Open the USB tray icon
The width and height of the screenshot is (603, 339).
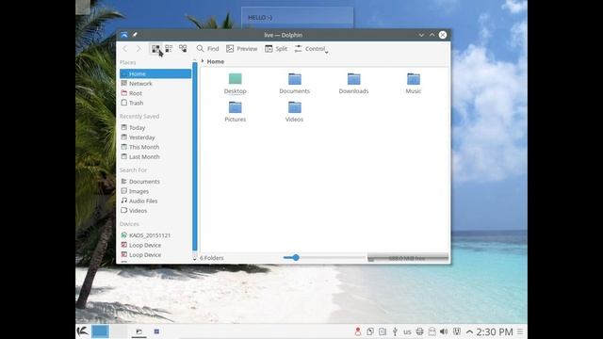[395, 331]
